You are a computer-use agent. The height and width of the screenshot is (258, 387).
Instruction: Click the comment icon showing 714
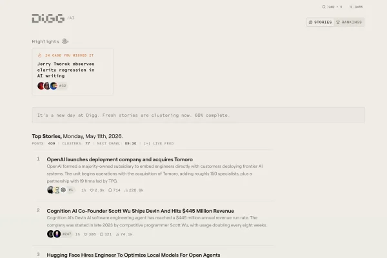point(110,190)
